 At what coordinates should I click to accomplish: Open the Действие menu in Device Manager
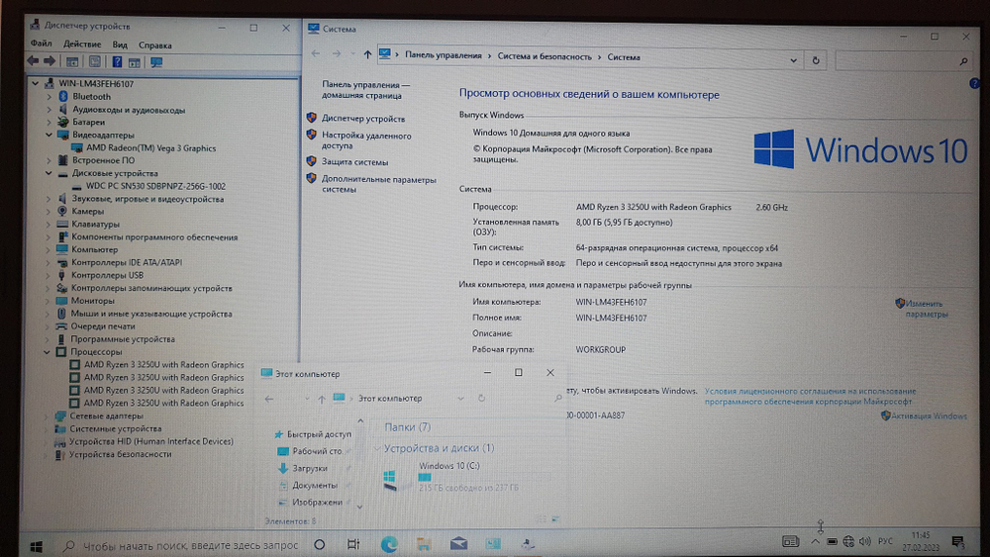[82, 45]
